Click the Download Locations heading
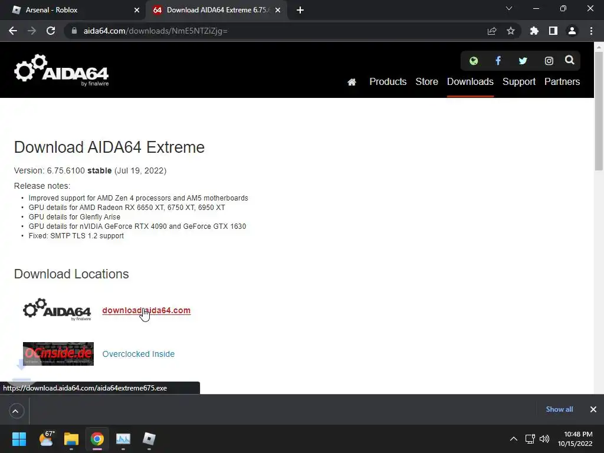604x453 pixels. point(71,274)
